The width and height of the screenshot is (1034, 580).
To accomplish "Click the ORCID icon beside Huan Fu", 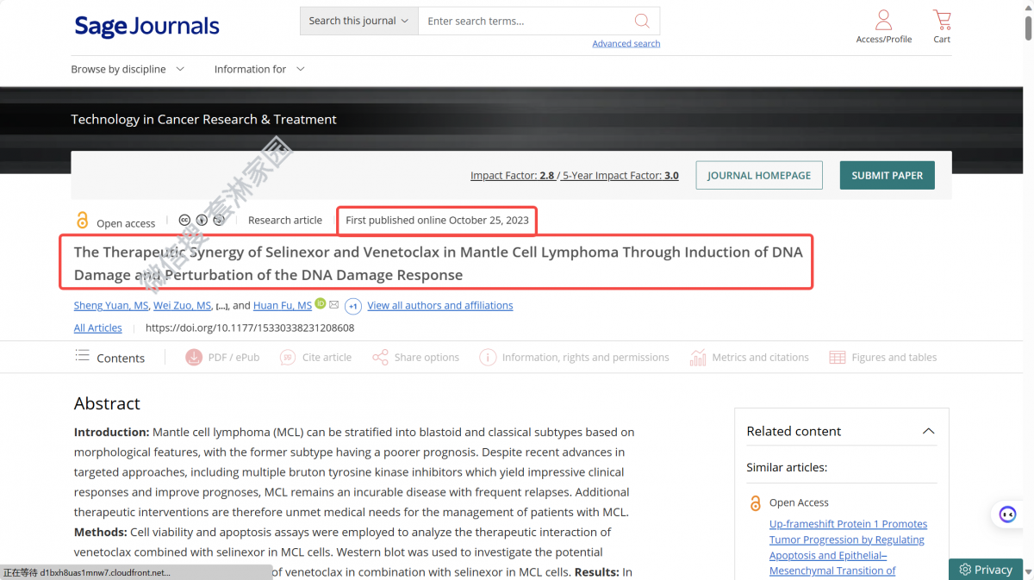I will [x=321, y=304].
